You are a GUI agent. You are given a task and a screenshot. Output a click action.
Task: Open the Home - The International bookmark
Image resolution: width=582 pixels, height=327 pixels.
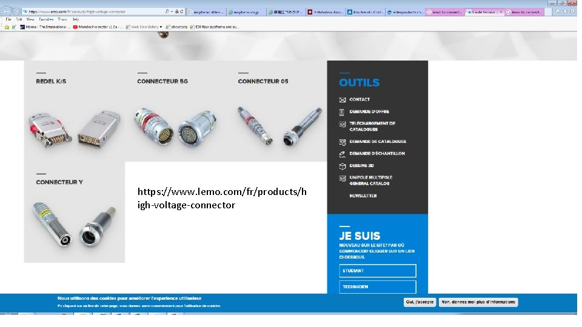tap(44, 27)
